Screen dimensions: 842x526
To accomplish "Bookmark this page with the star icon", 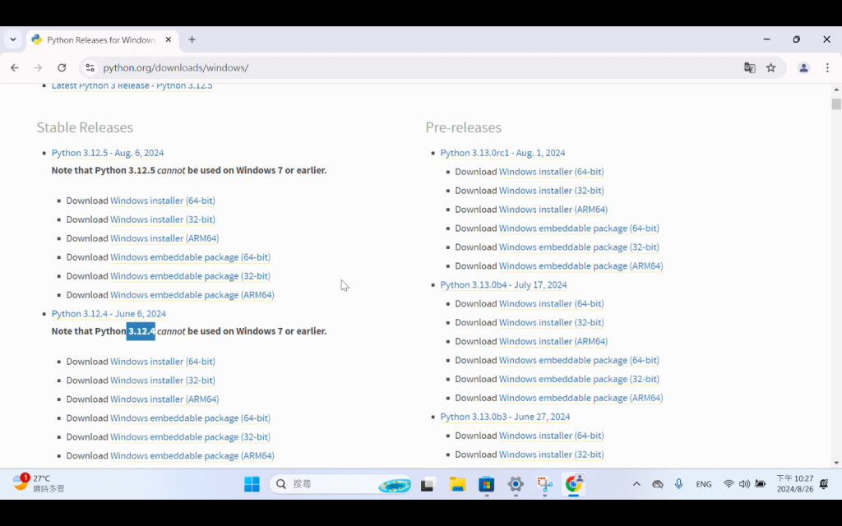I will (771, 67).
